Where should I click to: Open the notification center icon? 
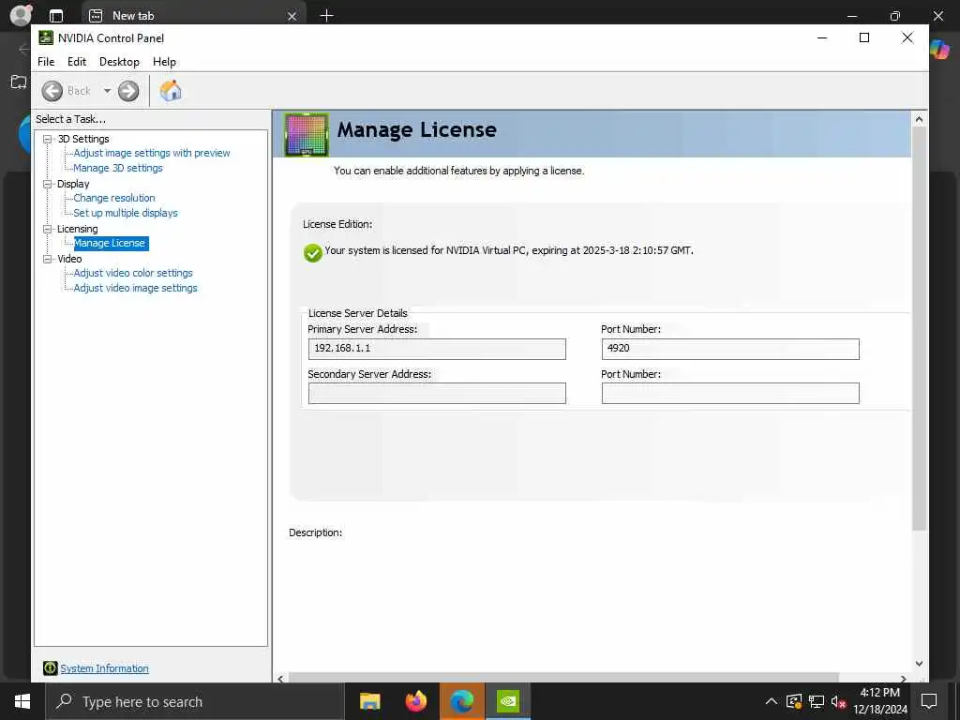pyautogui.click(x=929, y=701)
